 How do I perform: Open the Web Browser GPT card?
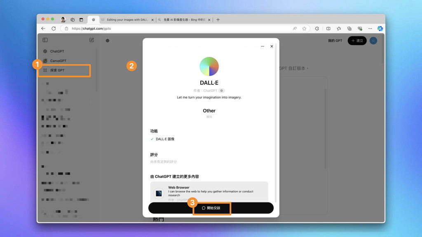pyautogui.click(x=209, y=192)
